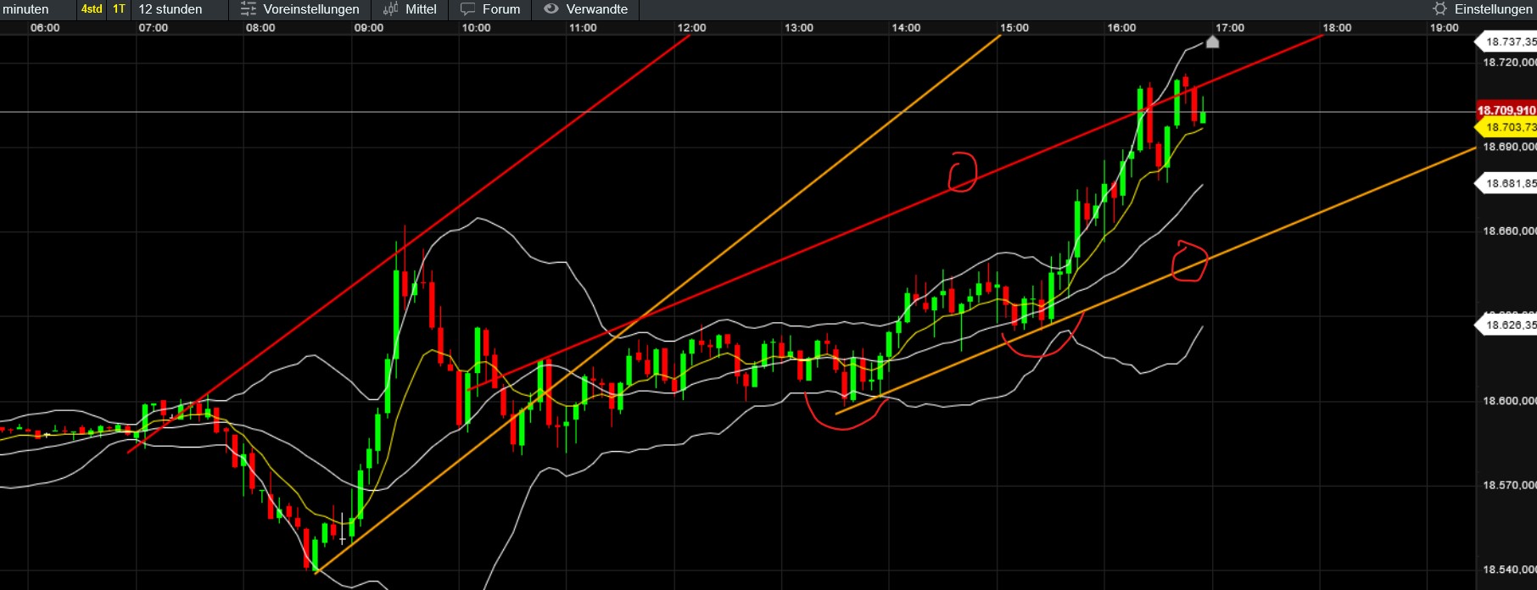This screenshot has width=1537, height=590.
Task: Click the 19:00 time axis label
Action: coord(1445,28)
